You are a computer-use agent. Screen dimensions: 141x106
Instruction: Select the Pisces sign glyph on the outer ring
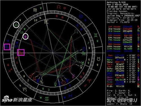click(x=70, y=96)
